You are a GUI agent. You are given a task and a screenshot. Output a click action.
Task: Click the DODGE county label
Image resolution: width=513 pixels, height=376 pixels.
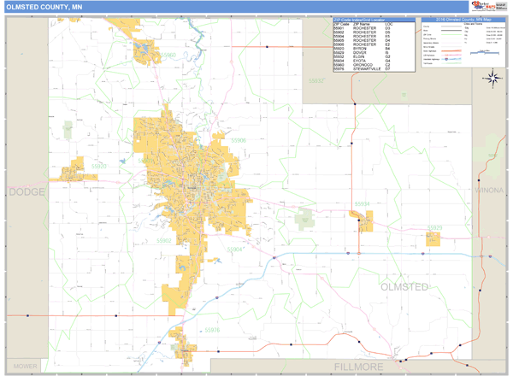tap(27, 191)
